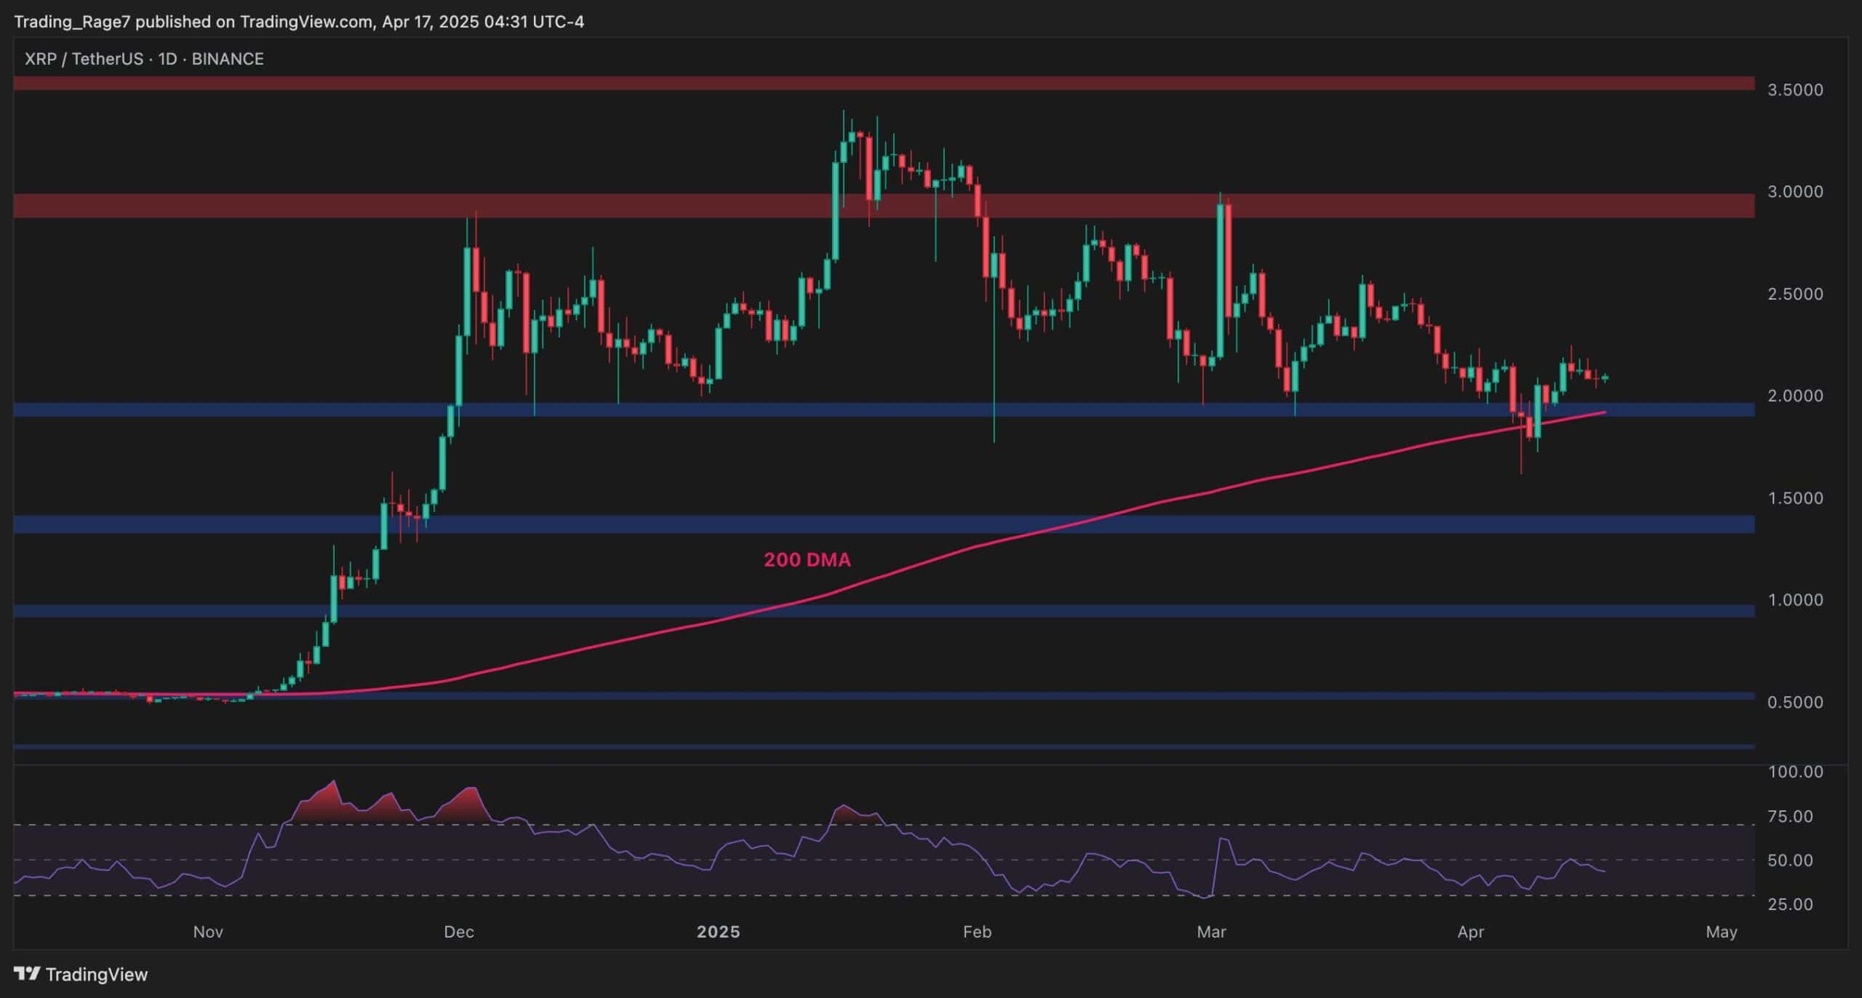Toggle the red resistance band near 3.0000

[x=436, y=206]
